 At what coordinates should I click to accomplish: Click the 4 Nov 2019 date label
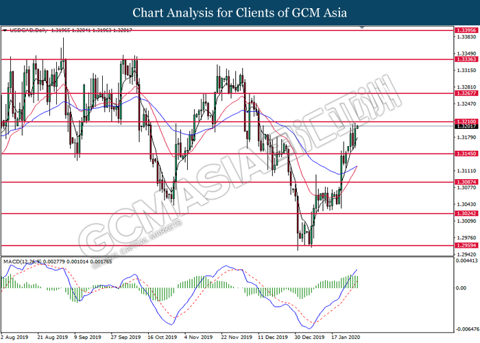[198, 338]
